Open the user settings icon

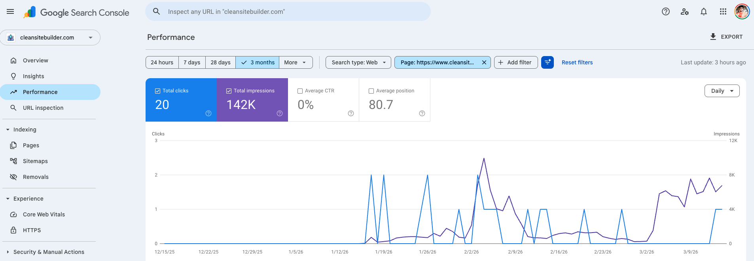coord(685,12)
